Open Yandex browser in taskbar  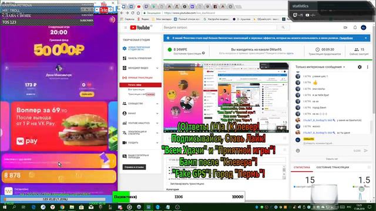(x=53, y=207)
